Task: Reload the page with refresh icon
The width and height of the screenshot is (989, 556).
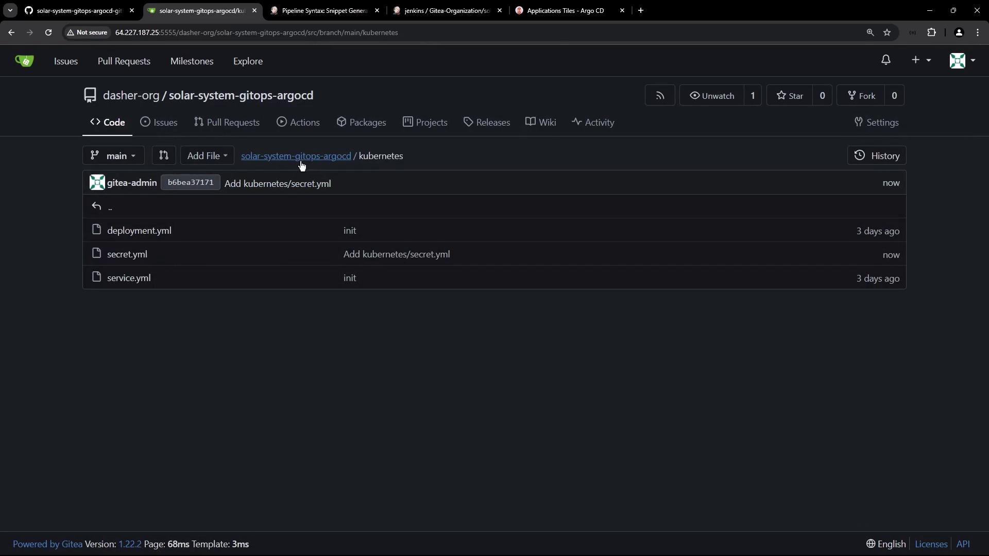Action: point(48,32)
